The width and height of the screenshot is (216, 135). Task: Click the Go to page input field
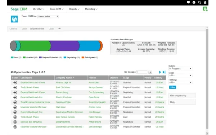coord(141,72)
